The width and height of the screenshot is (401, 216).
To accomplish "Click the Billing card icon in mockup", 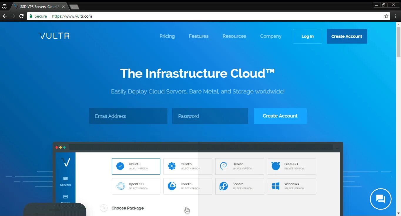I will point(66,197).
